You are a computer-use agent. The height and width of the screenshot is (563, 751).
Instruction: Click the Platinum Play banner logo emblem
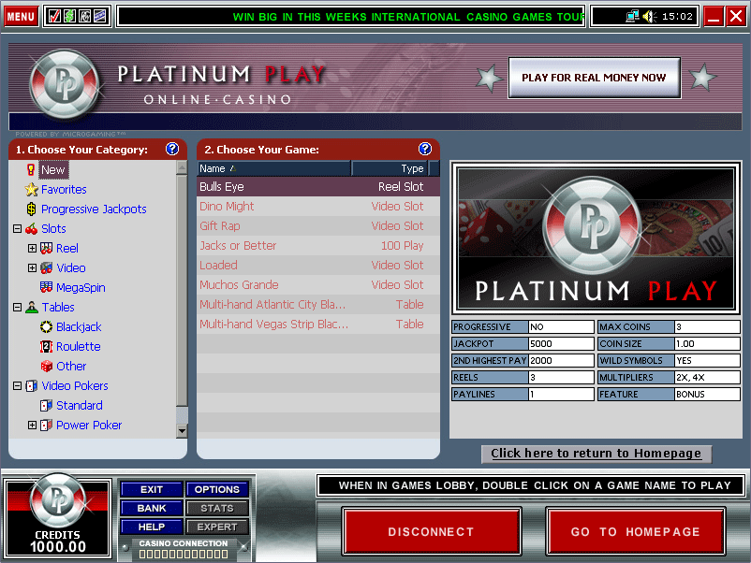tap(65, 84)
